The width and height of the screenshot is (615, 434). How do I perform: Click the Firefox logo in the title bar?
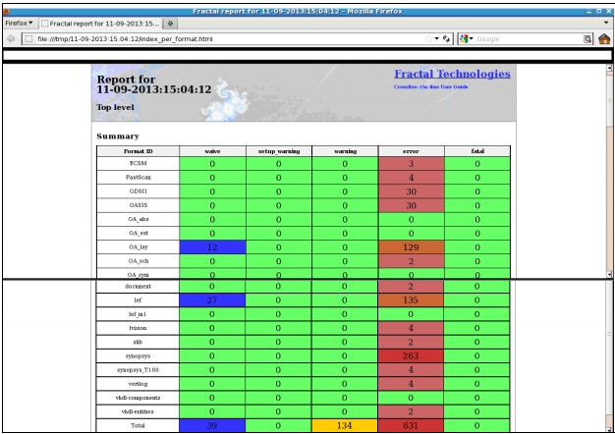coord(7,11)
